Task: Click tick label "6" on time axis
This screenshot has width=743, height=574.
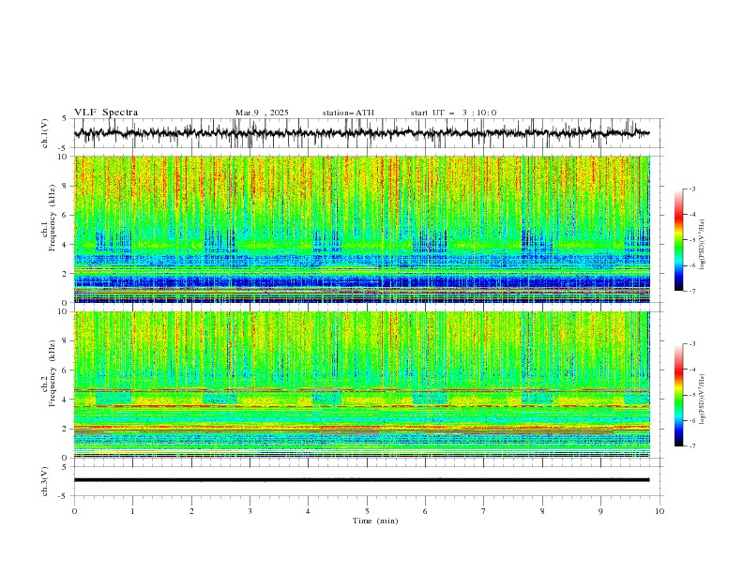Action: point(425,511)
